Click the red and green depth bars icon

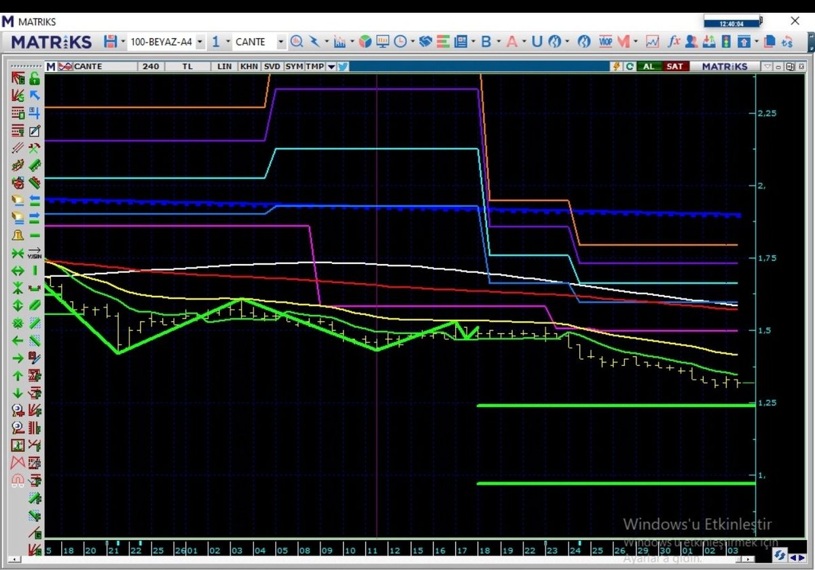coord(442,41)
